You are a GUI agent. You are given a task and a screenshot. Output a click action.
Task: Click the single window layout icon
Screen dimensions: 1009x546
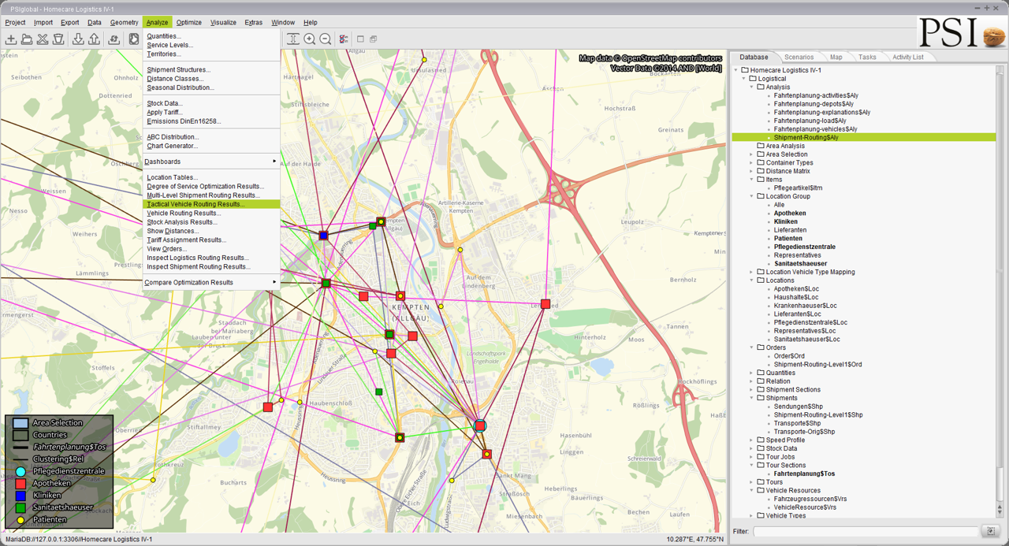tap(360, 39)
